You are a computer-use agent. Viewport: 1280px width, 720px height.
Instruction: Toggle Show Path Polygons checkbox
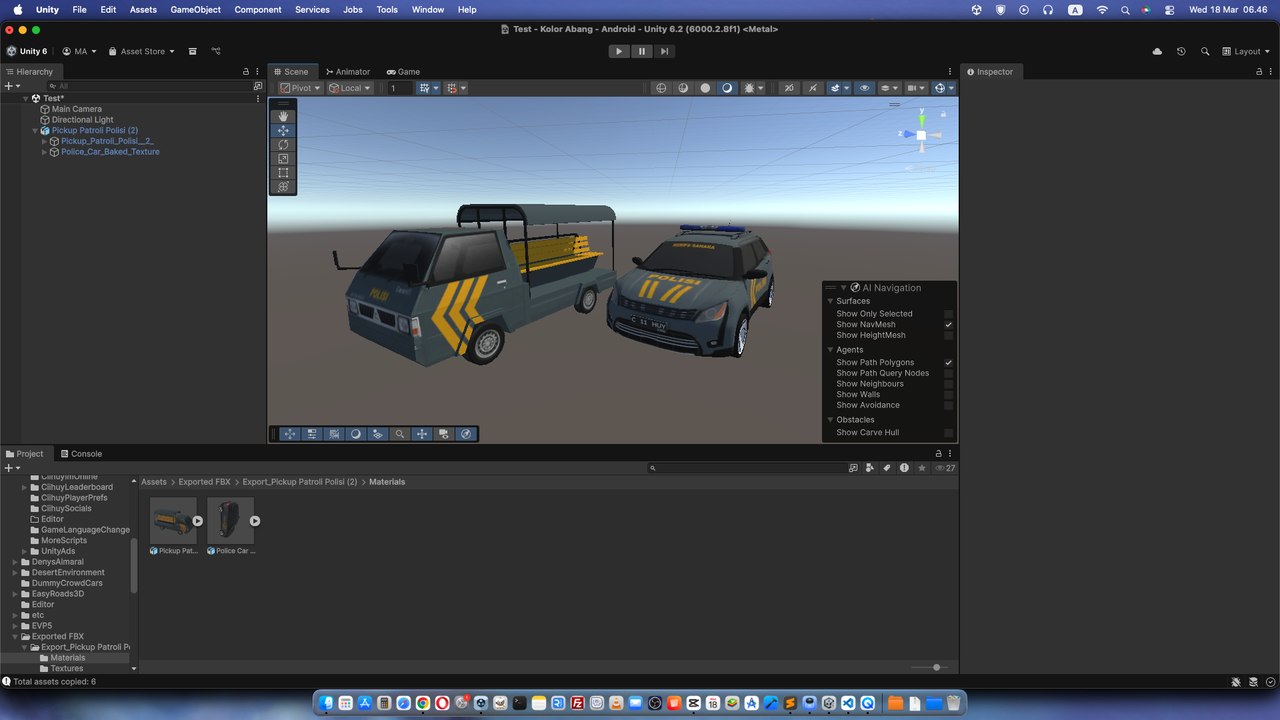tap(948, 363)
